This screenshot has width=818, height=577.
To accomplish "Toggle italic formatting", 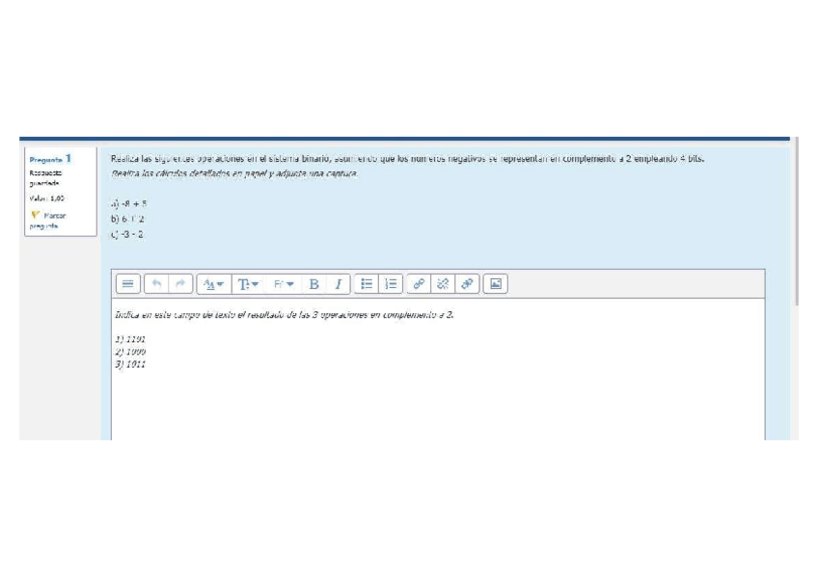I will (338, 284).
